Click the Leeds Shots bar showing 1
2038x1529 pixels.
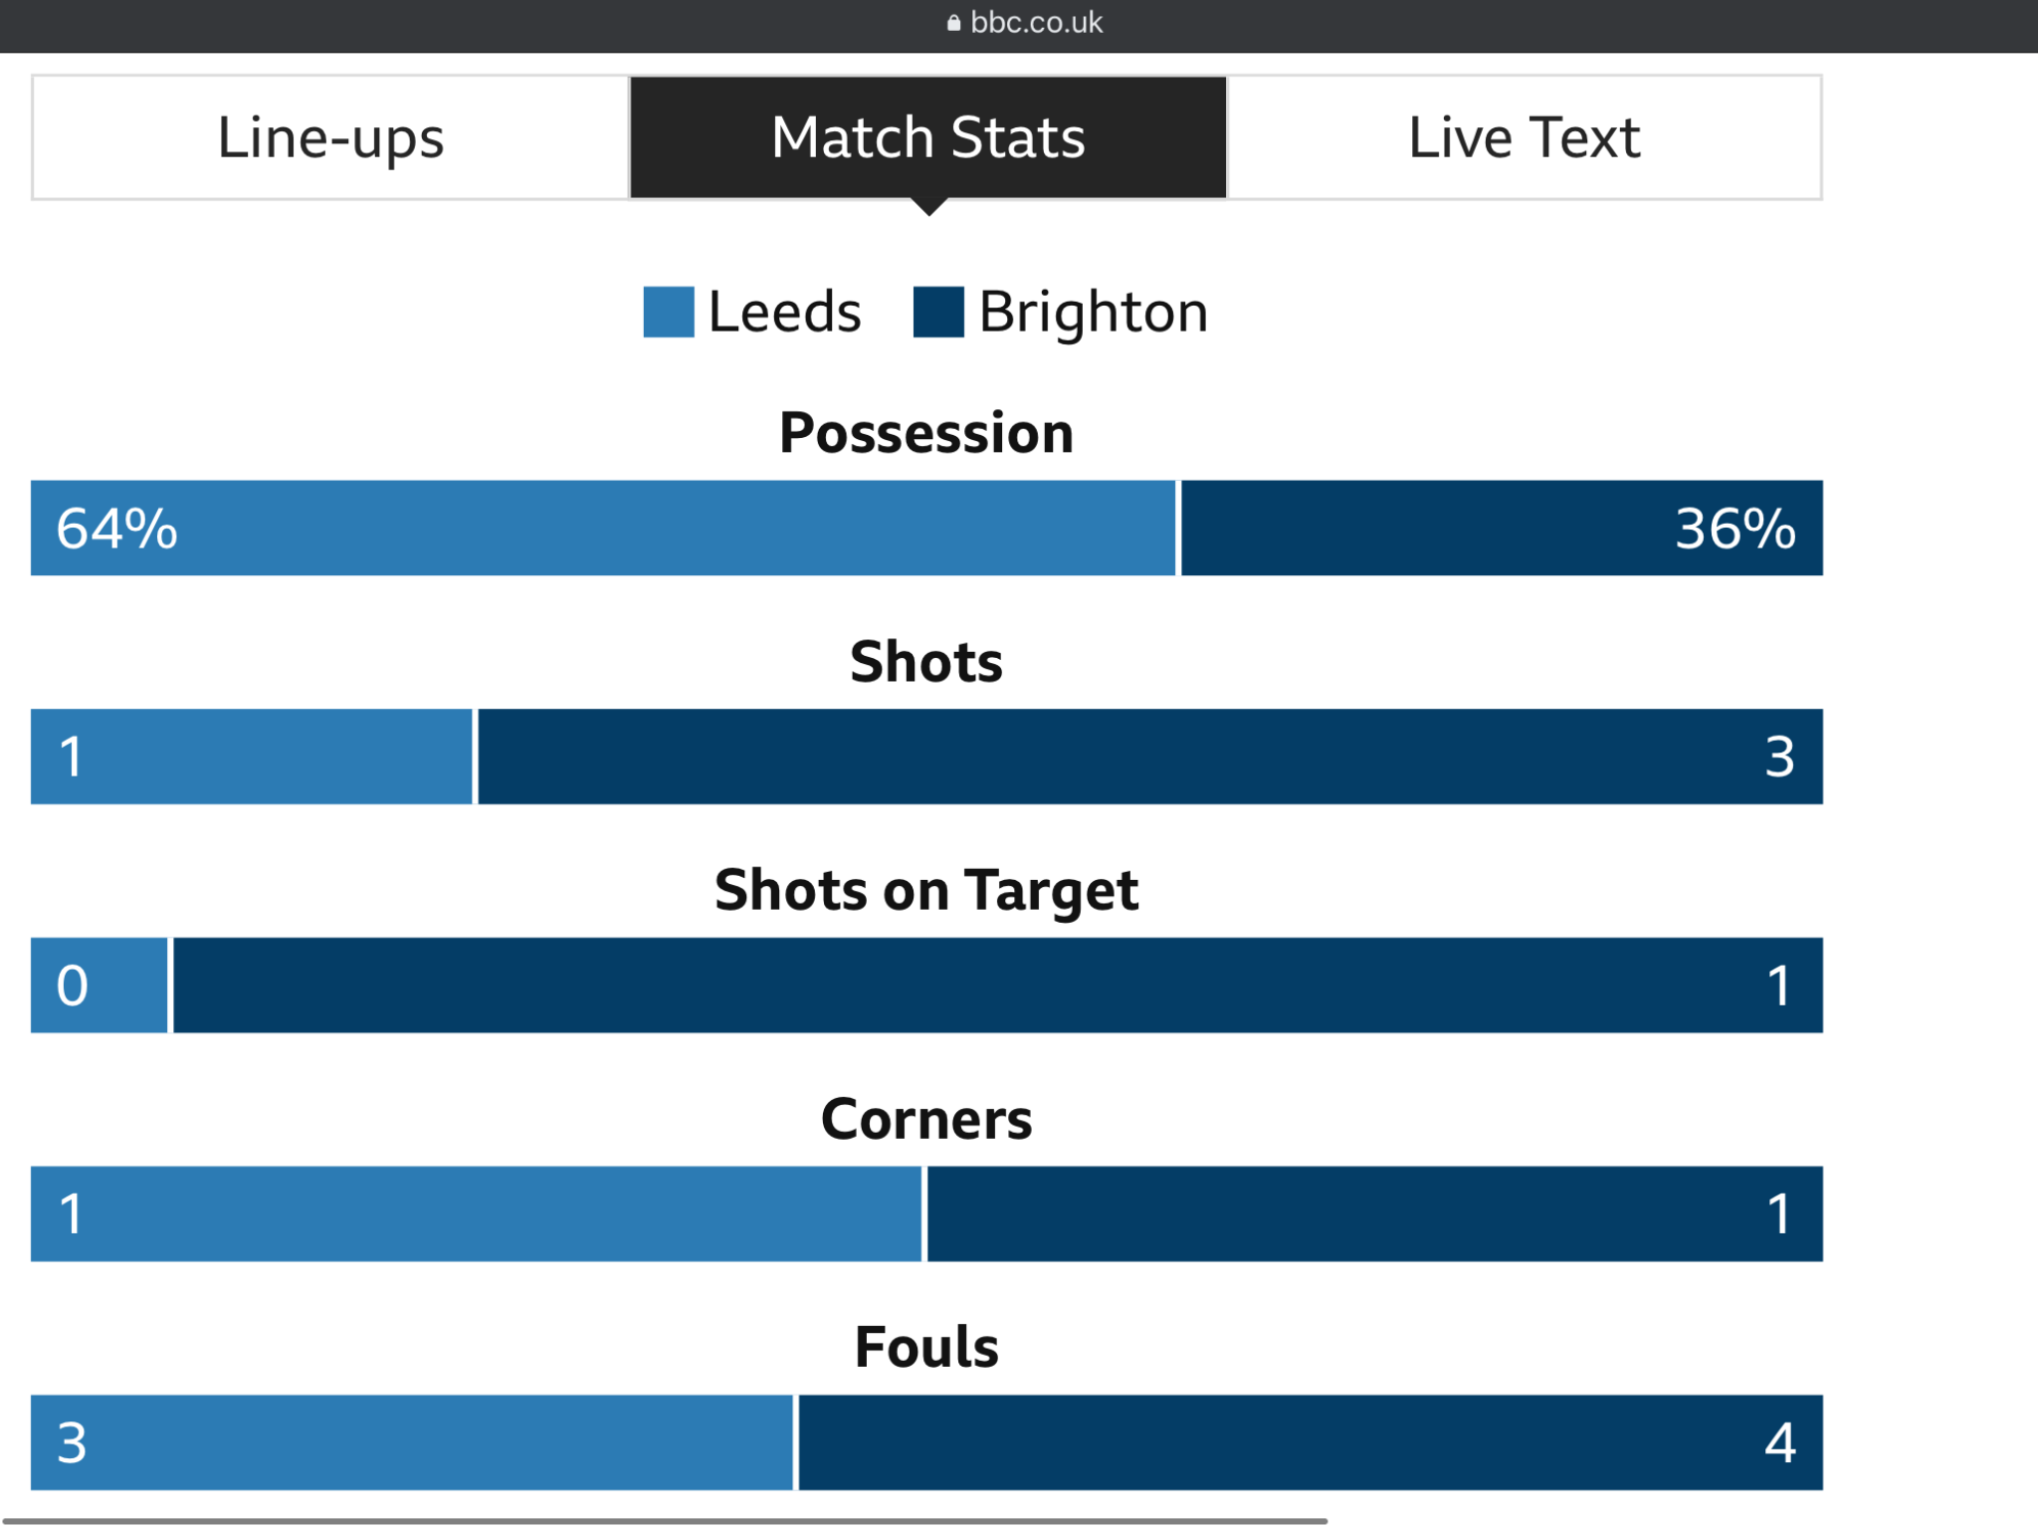pos(252,757)
